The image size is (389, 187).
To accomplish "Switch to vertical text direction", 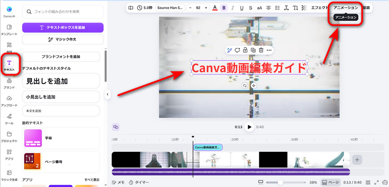I will click(x=295, y=8).
